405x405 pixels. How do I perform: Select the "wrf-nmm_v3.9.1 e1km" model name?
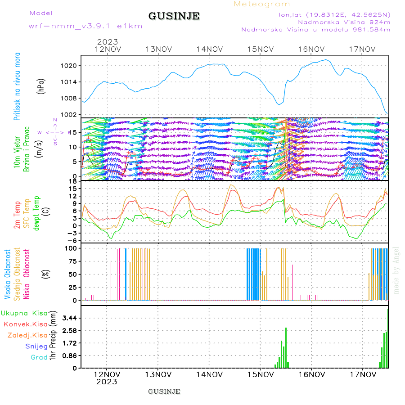click(x=85, y=26)
